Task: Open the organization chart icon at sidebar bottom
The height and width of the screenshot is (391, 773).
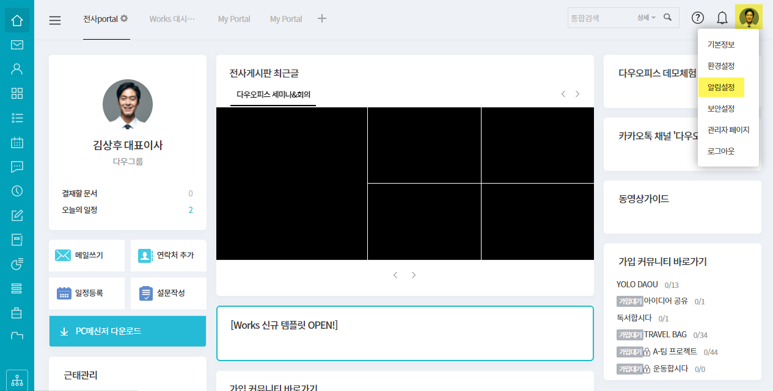Action: (x=17, y=380)
